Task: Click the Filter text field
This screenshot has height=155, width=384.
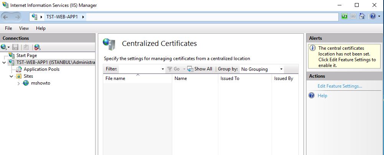Action: [140, 69]
